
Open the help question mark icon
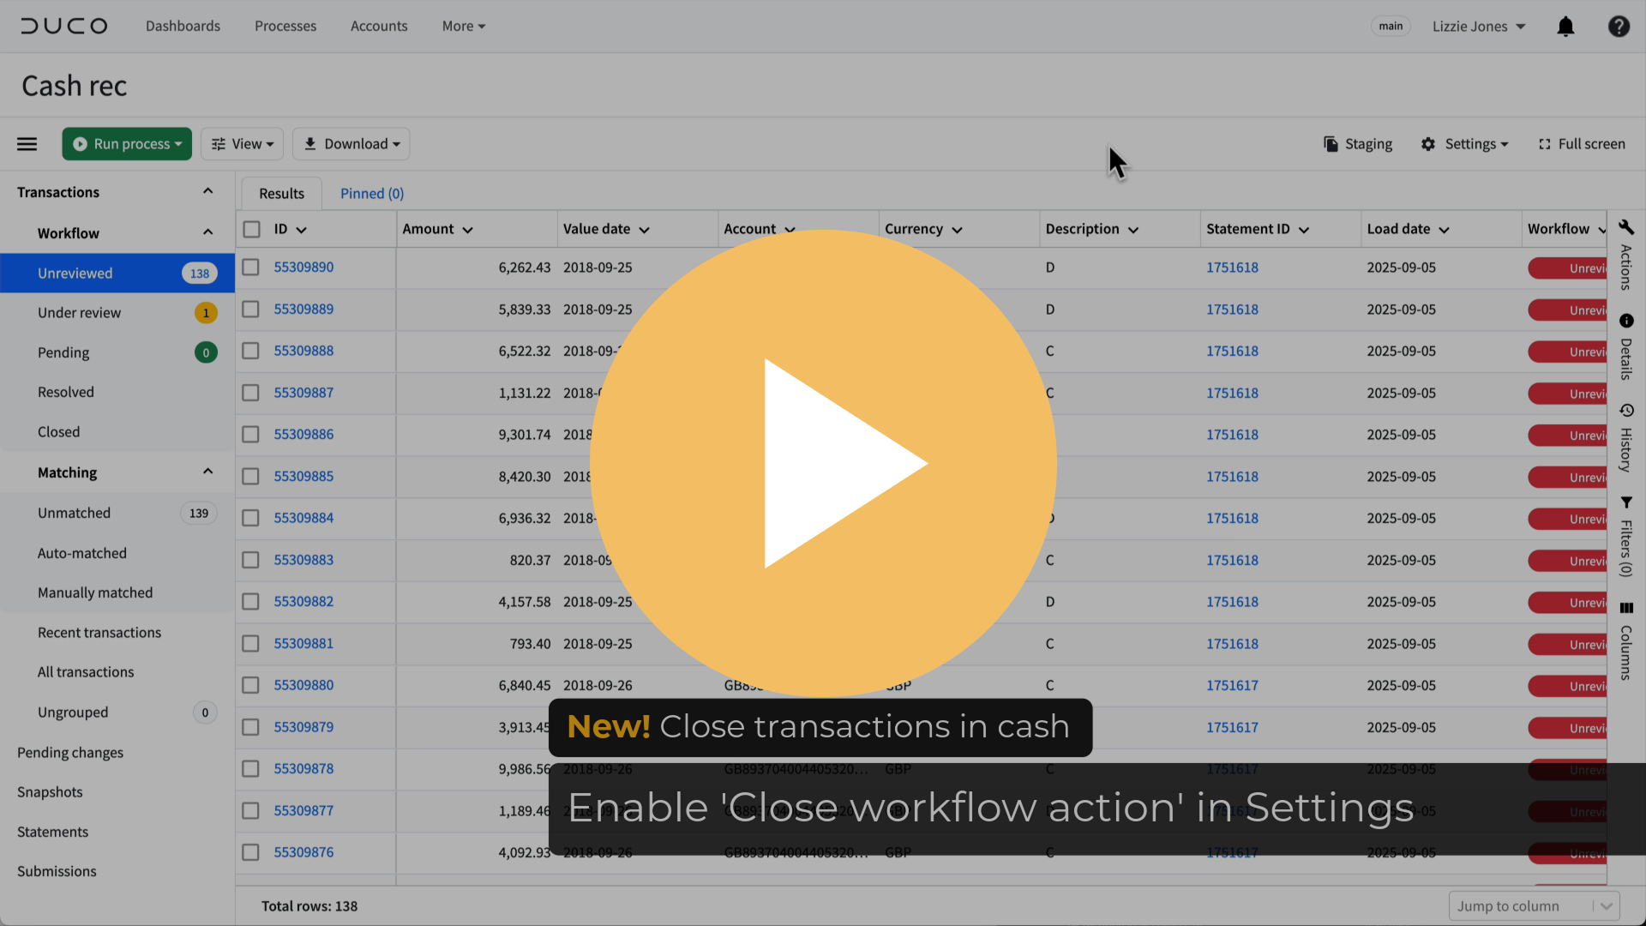1619,27
